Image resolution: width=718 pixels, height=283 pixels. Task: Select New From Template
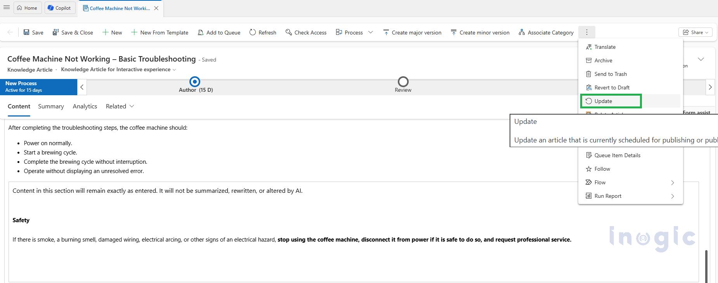click(x=160, y=33)
